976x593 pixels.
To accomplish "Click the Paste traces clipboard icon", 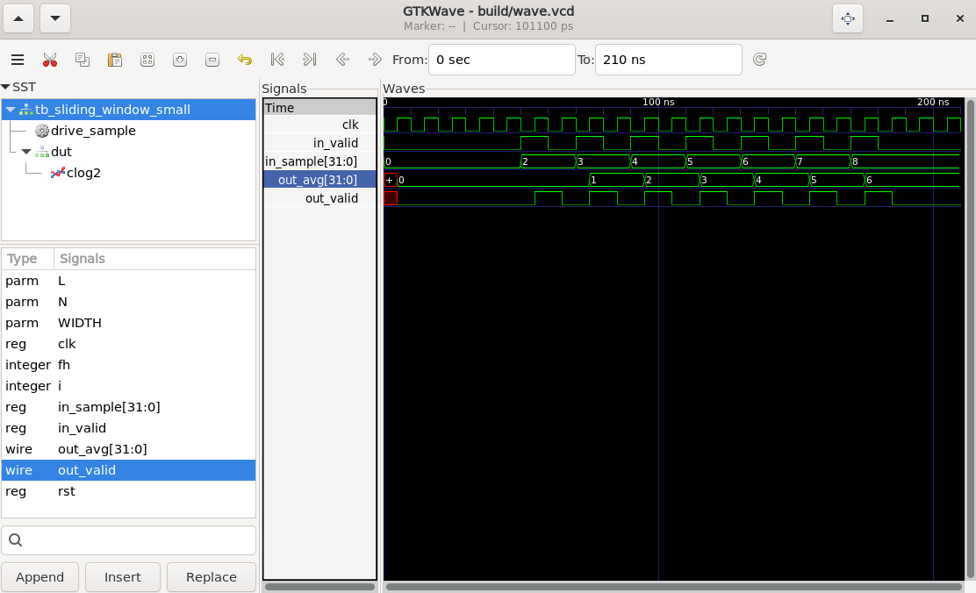I will [115, 60].
